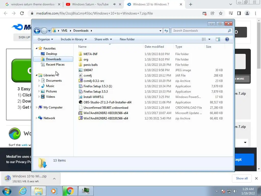The height and width of the screenshot is (196, 261).
Task: Select the META-INF folder icon
Action: [x=80, y=54]
